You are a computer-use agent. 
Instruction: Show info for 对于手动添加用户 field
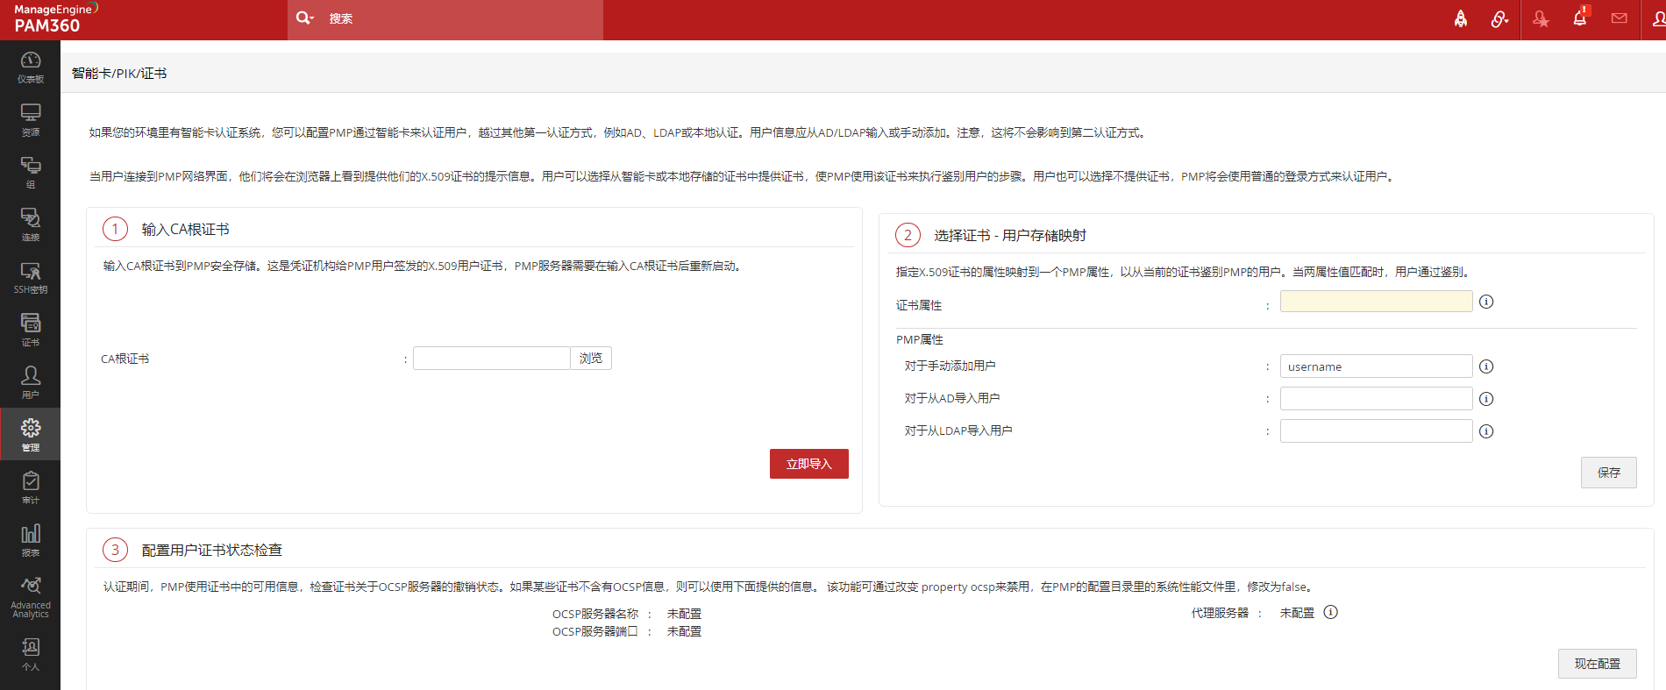(x=1486, y=366)
